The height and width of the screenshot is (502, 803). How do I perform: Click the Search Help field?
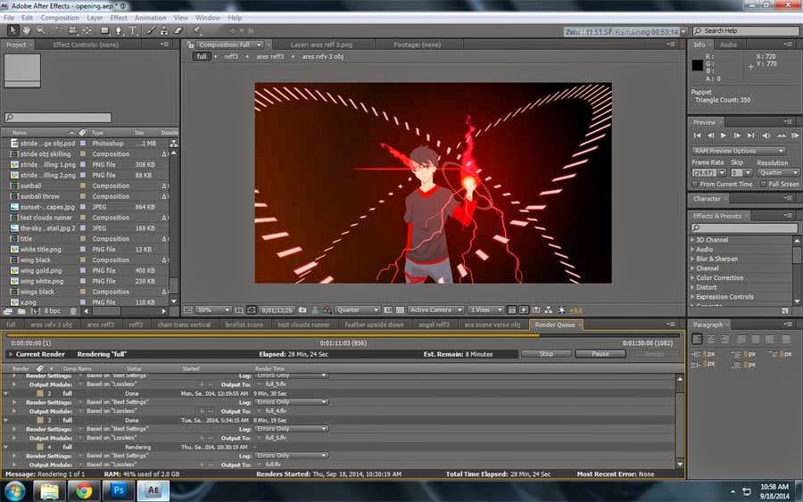pos(744,31)
